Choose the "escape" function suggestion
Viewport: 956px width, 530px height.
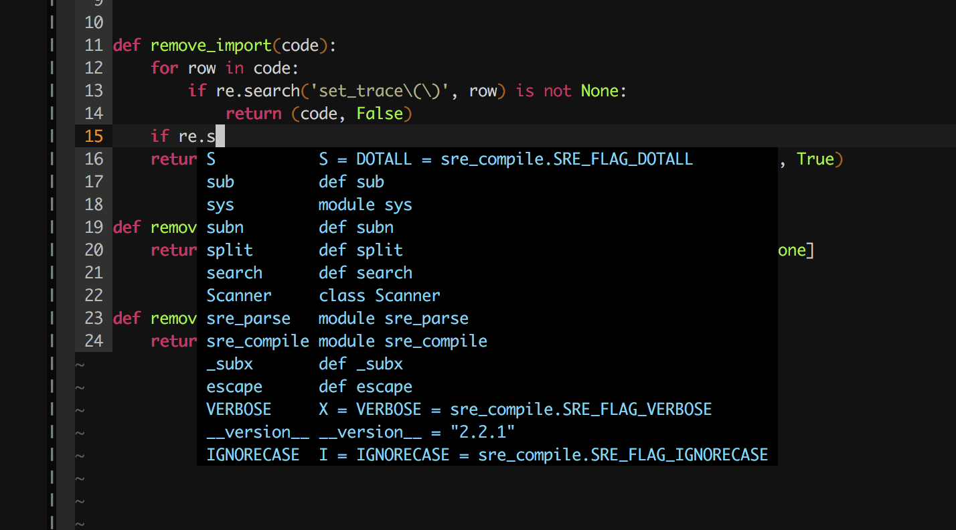click(x=234, y=386)
